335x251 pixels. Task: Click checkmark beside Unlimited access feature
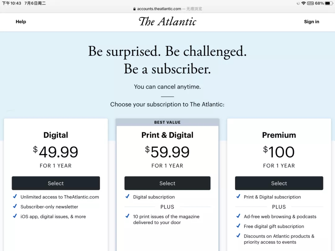[x=15, y=196]
